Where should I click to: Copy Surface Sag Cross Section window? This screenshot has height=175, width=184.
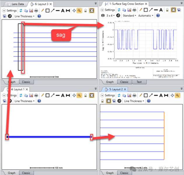click(124, 10)
